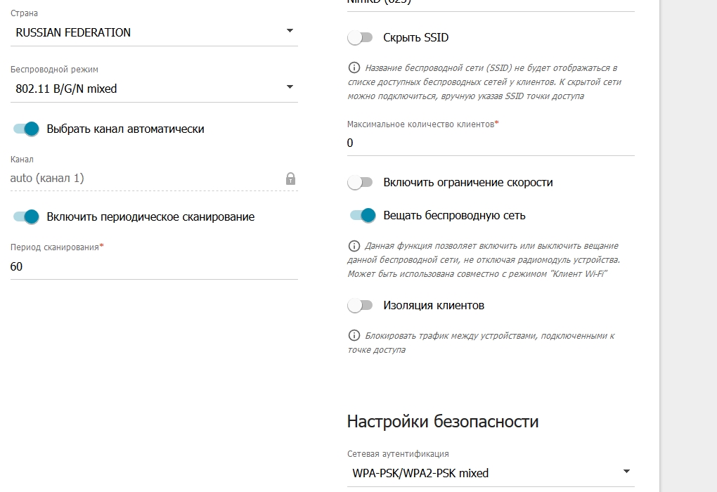Image resolution: width=717 pixels, height=492 pixels.
Task: Open the Сетевая аутентификация dropdown
Action: [x=490, y=473]
